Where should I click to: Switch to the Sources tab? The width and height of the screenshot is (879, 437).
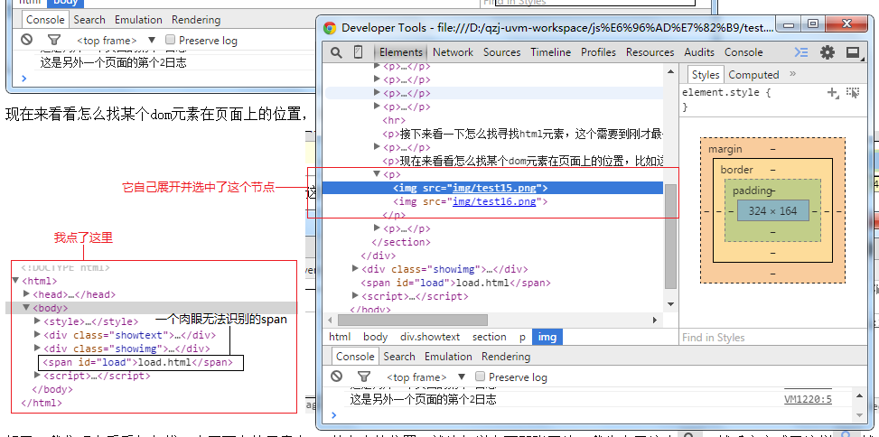(x=501, y=52)
